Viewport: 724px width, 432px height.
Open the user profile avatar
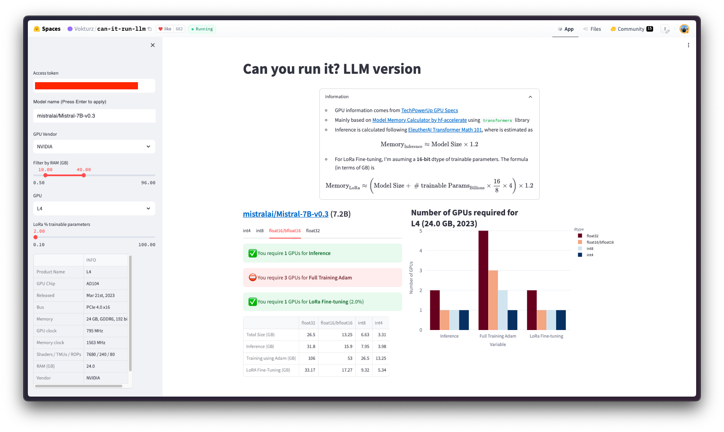(684, 29)
